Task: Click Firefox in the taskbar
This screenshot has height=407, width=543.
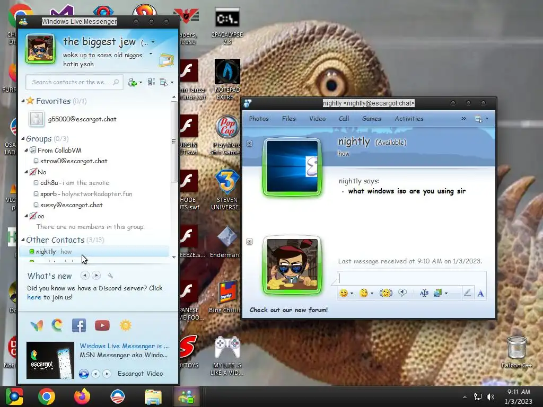Action: tap(82, 396)
